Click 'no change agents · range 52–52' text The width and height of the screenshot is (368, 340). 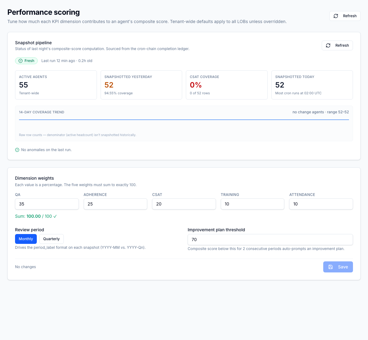pyautogui.click(x=321, y=112)
